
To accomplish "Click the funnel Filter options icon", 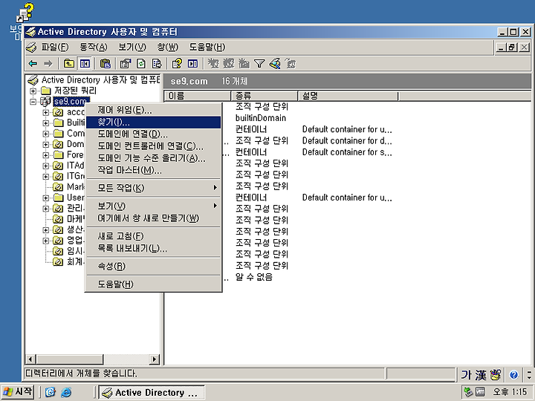I will [259, 63].
